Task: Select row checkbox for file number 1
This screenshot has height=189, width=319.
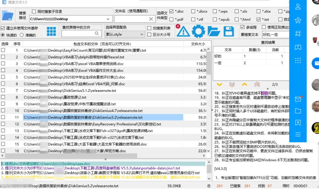Action: [3, 50]
